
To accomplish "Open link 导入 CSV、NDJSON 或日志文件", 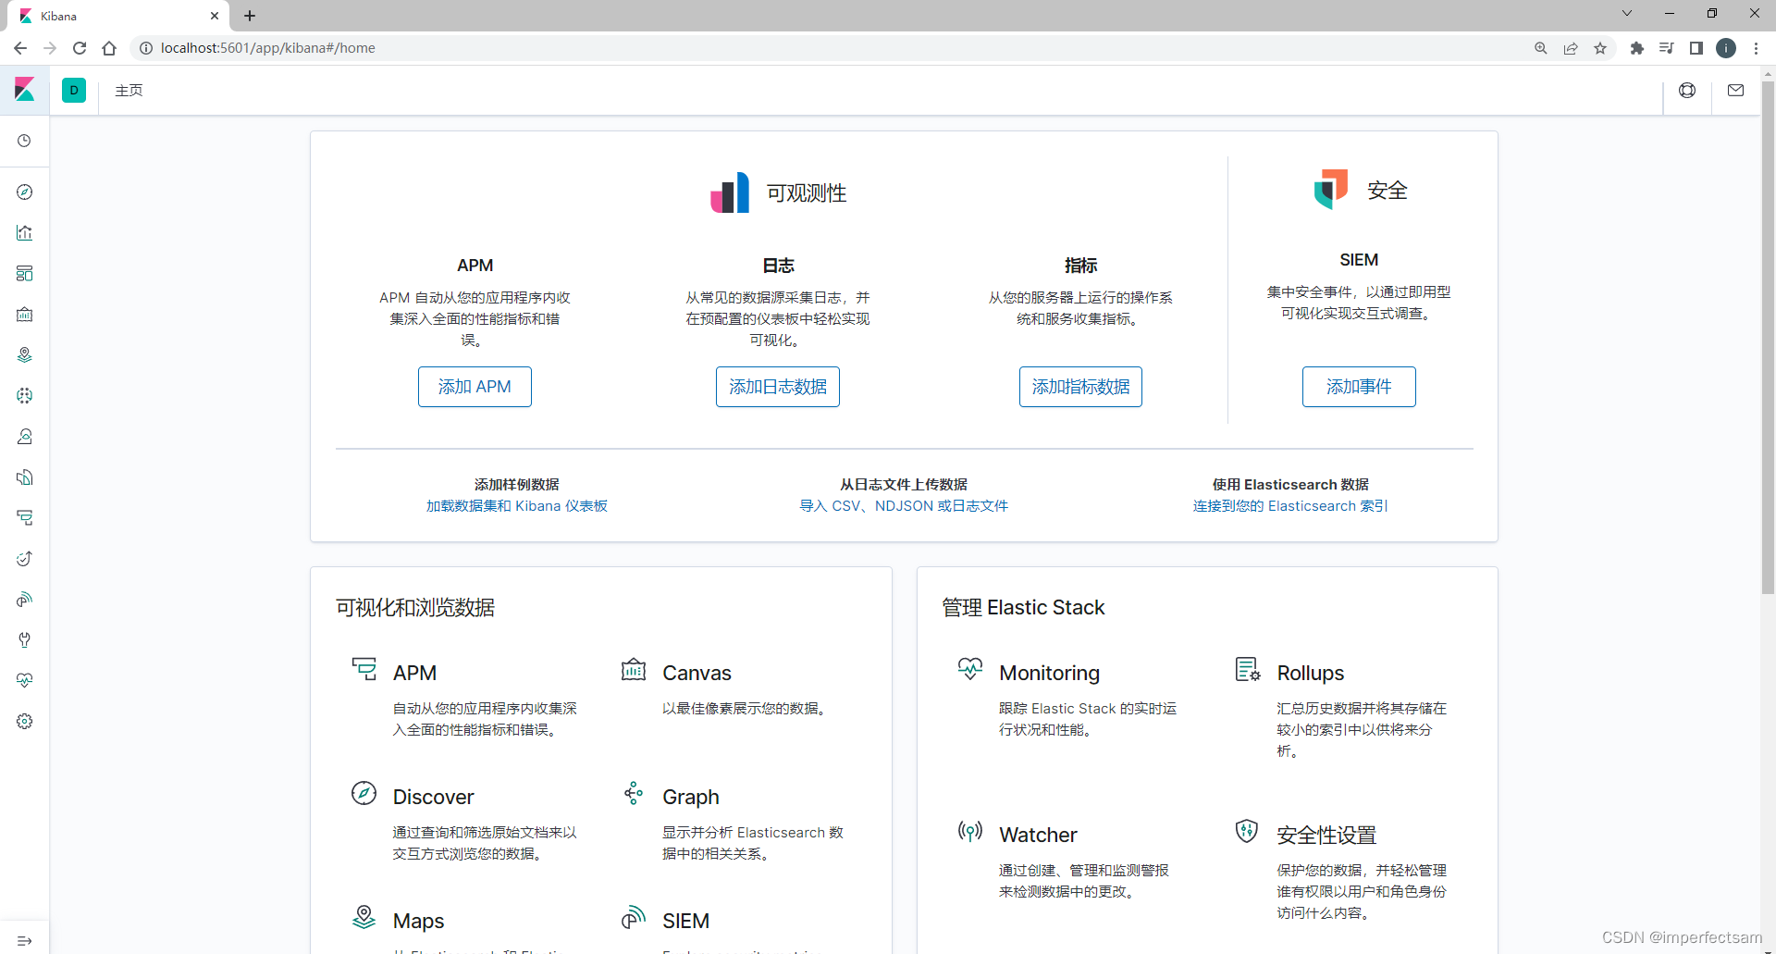I will point(904,506).
